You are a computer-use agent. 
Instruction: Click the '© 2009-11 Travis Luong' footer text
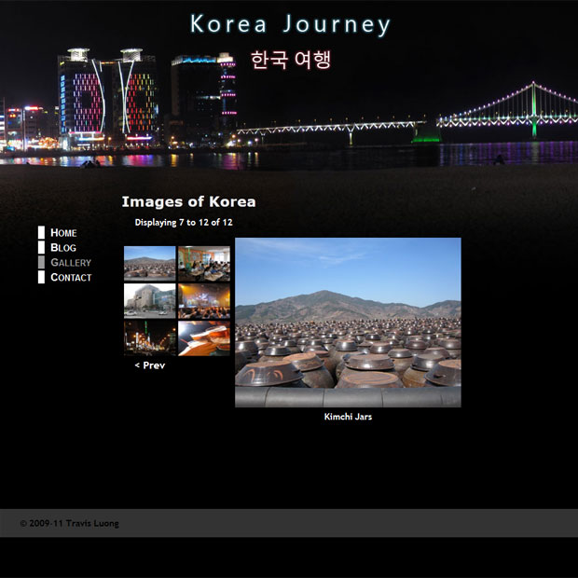(70, 523)
